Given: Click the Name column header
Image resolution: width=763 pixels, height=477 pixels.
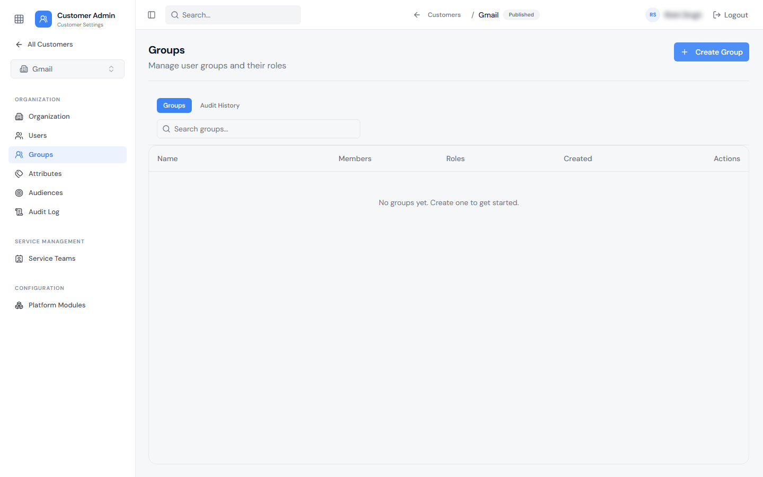Looking at the screenshot, I should (x=167, y=158).
